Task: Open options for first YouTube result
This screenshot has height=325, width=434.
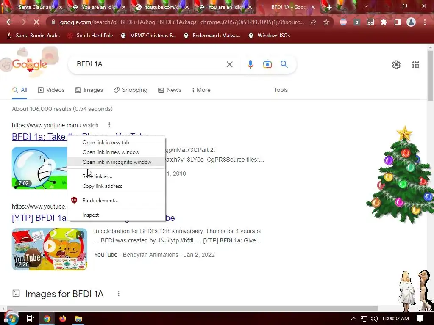Action: pyautogui.click(x=109, y=125)
